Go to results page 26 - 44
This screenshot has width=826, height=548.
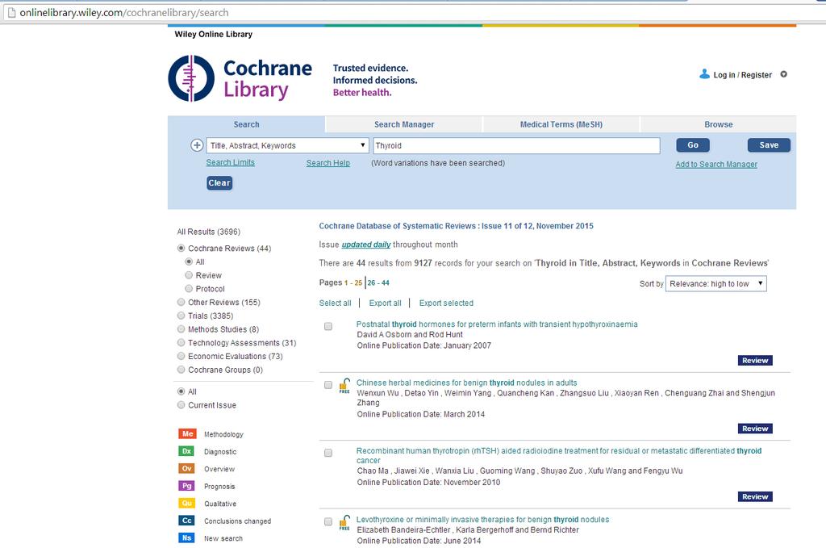click(x=378, y=283)
